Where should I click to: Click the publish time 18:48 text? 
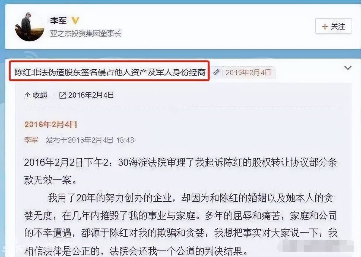(125, 140)
